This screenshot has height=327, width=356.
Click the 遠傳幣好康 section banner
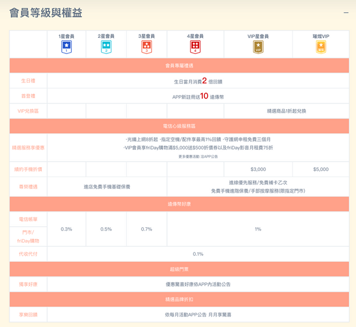pos(179,204)
